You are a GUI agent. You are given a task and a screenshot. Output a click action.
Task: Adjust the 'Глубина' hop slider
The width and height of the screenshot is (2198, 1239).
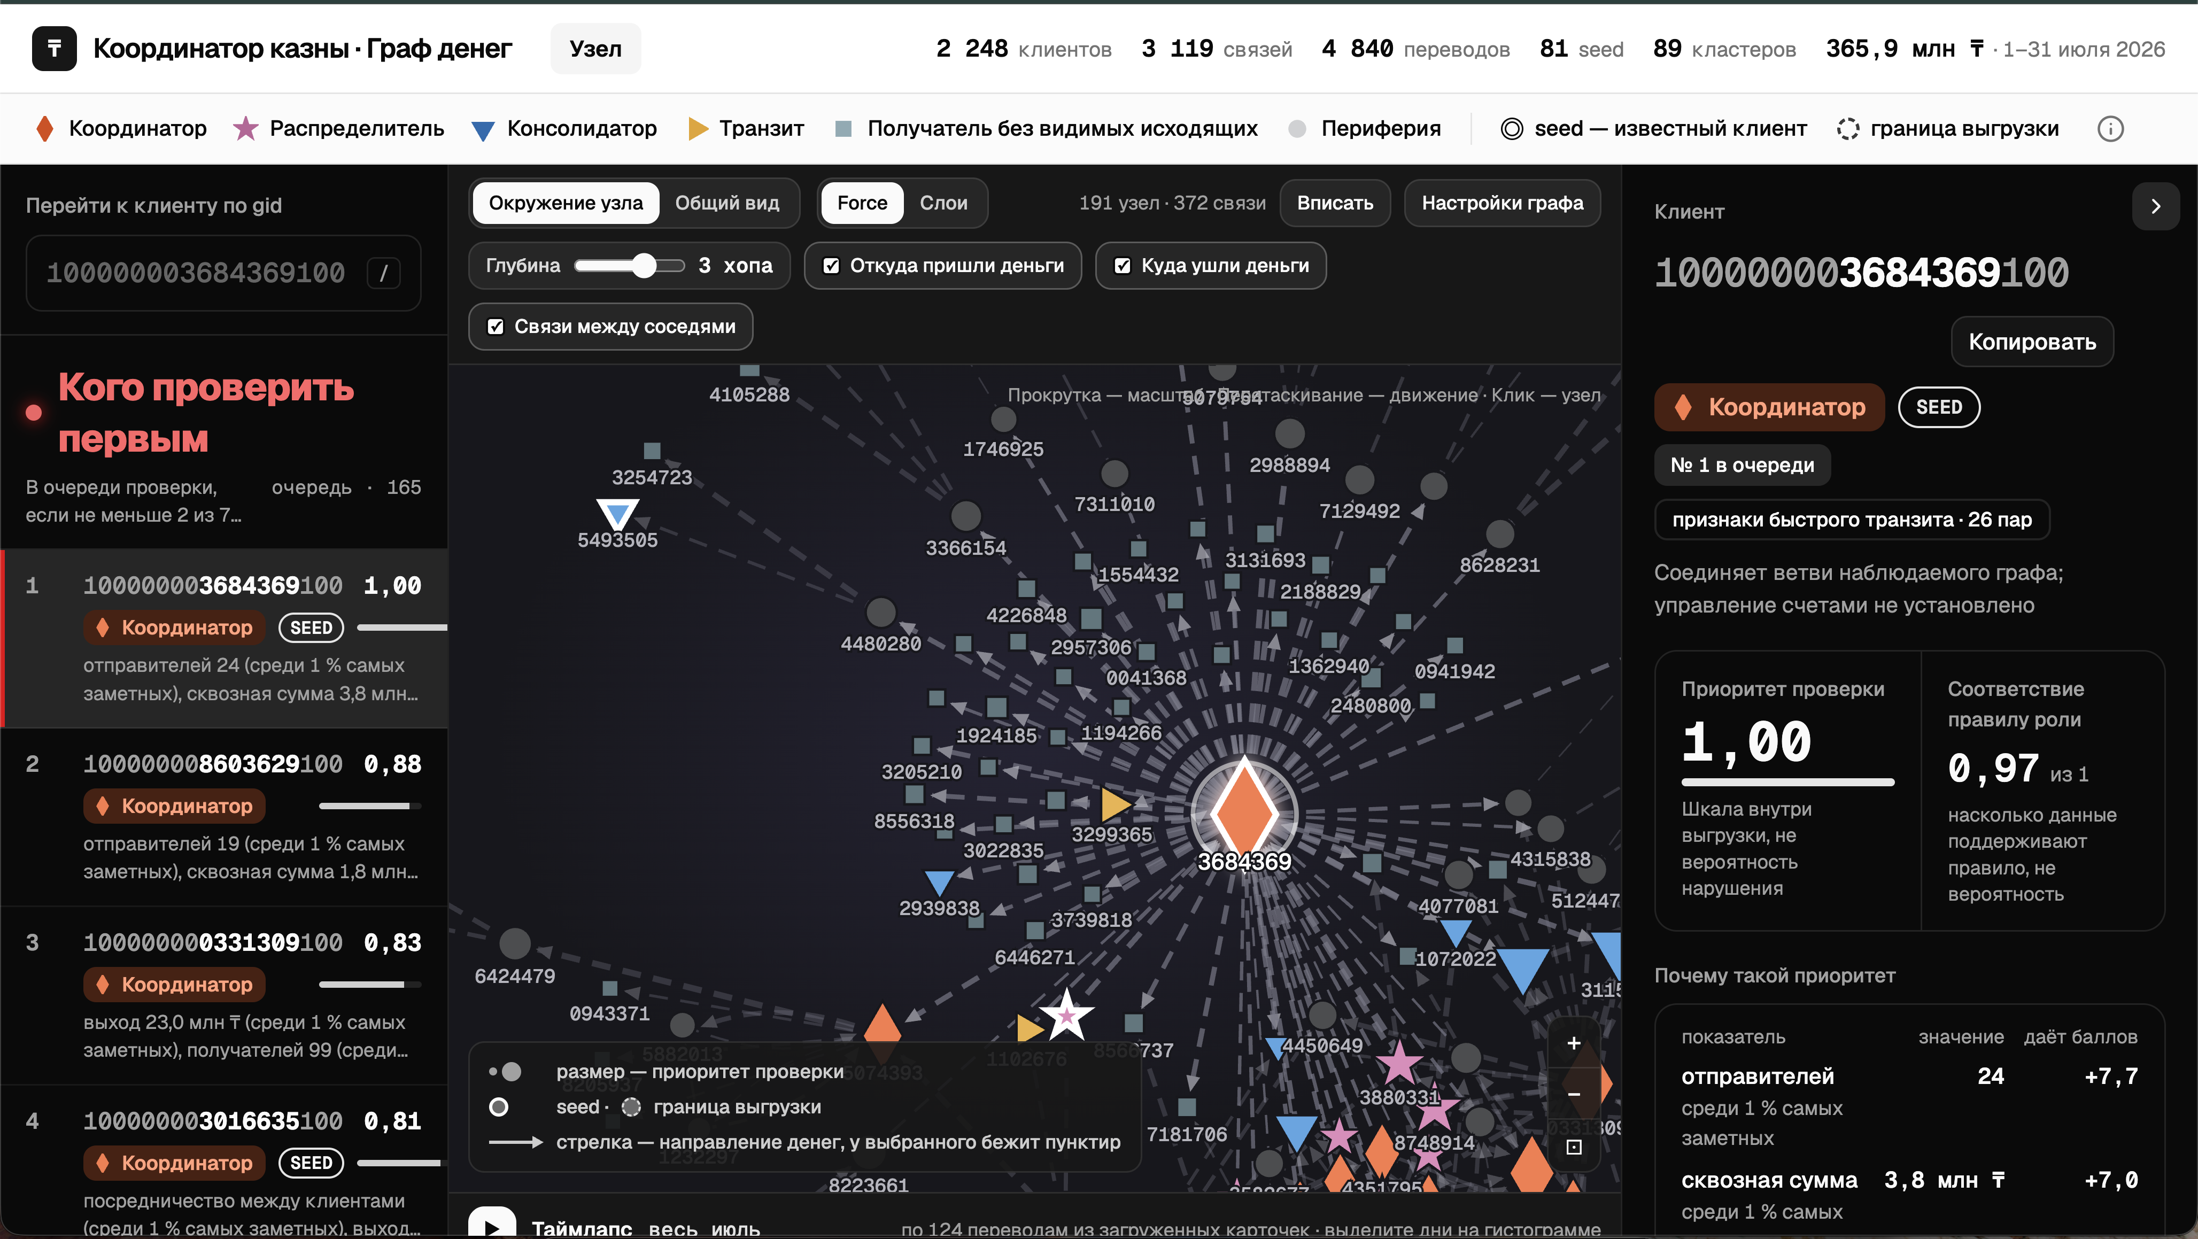(x=630, y=266)
